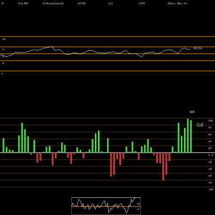Click the "-40" label on MR axis

(210, 169)
